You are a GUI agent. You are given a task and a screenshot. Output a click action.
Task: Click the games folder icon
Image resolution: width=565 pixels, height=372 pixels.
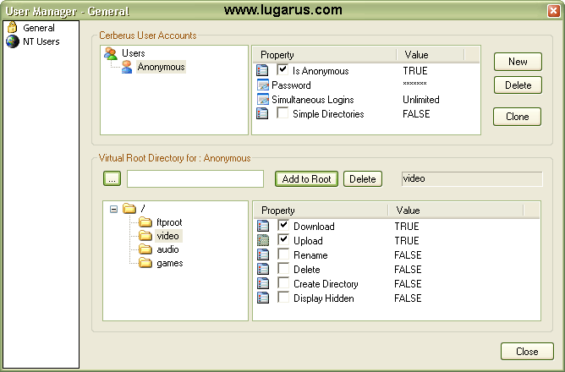point(145,263)
